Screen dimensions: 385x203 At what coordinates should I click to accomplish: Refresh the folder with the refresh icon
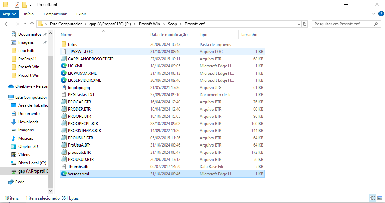point(305,24)
